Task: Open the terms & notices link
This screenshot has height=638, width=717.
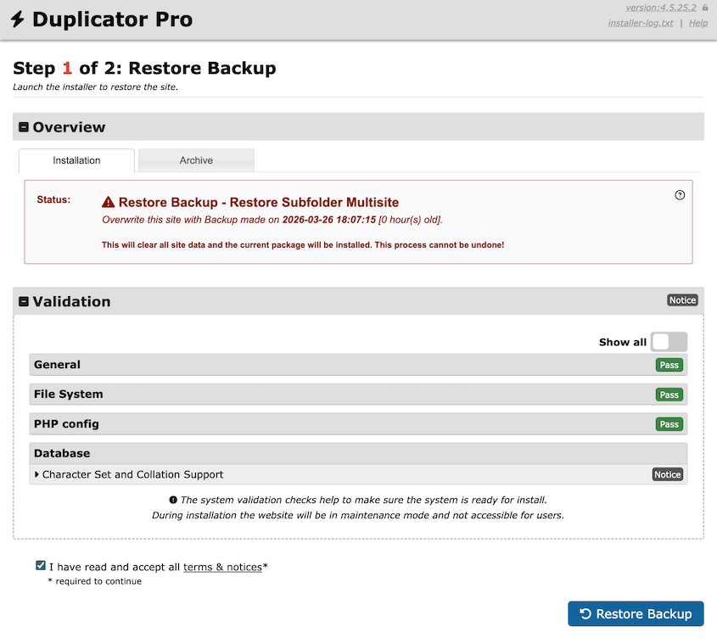Action: click(x=222, y=567)
